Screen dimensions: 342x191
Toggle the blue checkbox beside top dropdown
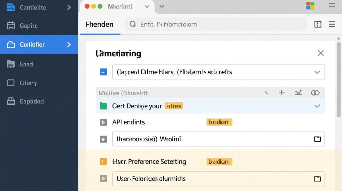point(103,72)
